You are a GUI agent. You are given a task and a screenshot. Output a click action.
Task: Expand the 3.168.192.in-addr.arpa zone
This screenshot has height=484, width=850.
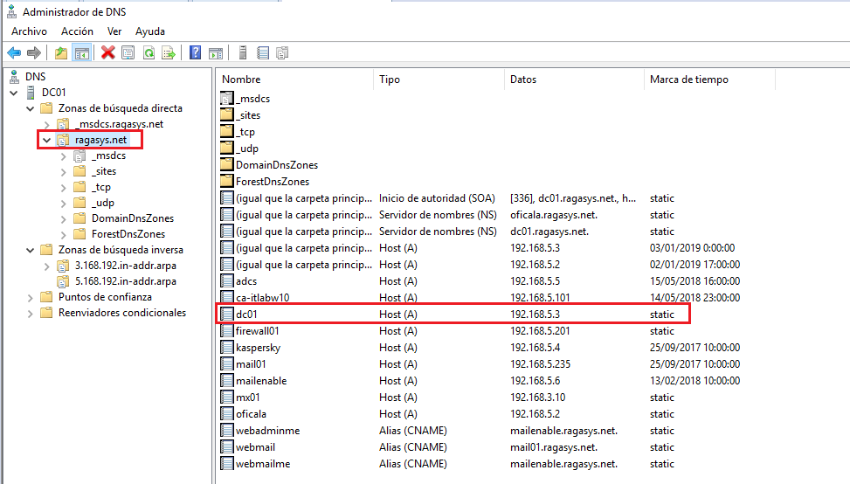tap(47, 266)
